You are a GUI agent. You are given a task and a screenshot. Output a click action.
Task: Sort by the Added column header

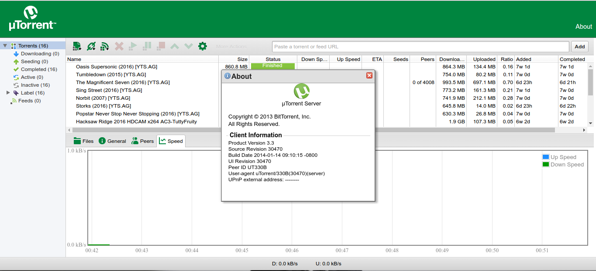coord(536,59)
